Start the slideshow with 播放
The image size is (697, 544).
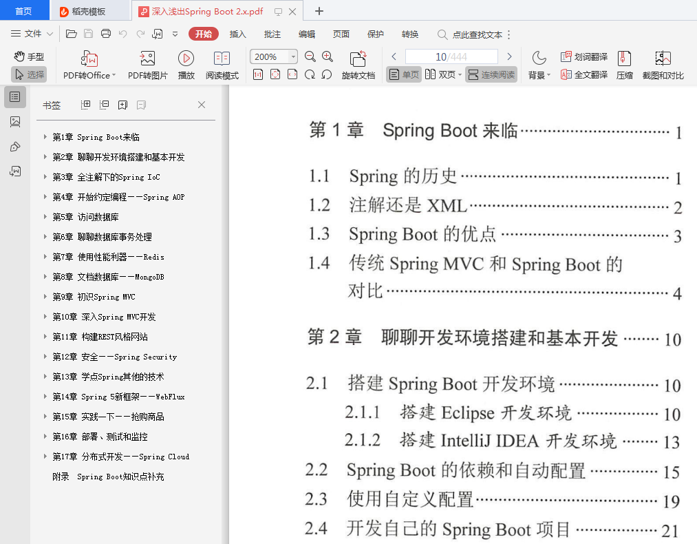[186, 65]
